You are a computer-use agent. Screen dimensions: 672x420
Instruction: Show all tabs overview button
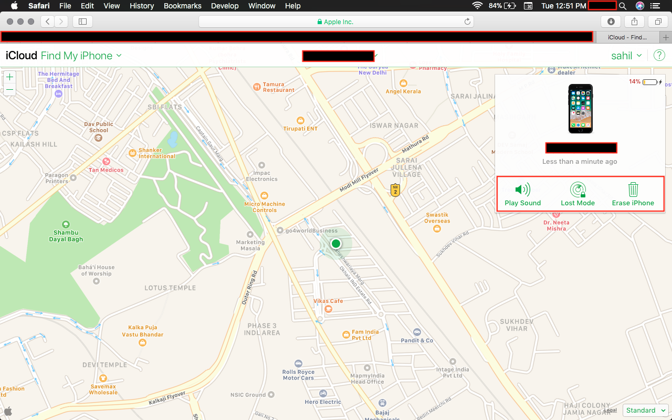pyautogui.click(x=658, y=22)
